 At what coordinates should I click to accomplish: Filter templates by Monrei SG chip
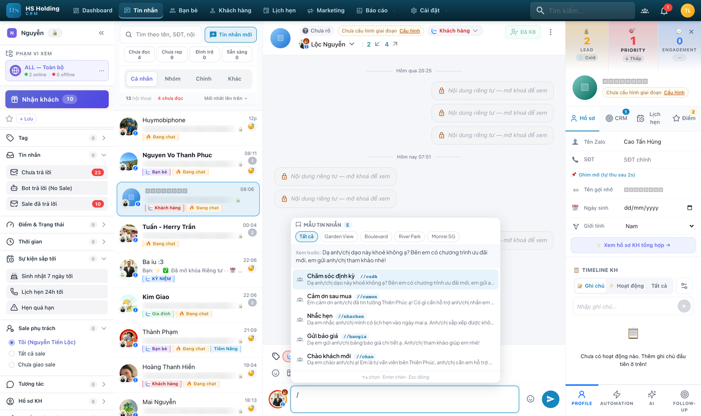click(443, 236)
